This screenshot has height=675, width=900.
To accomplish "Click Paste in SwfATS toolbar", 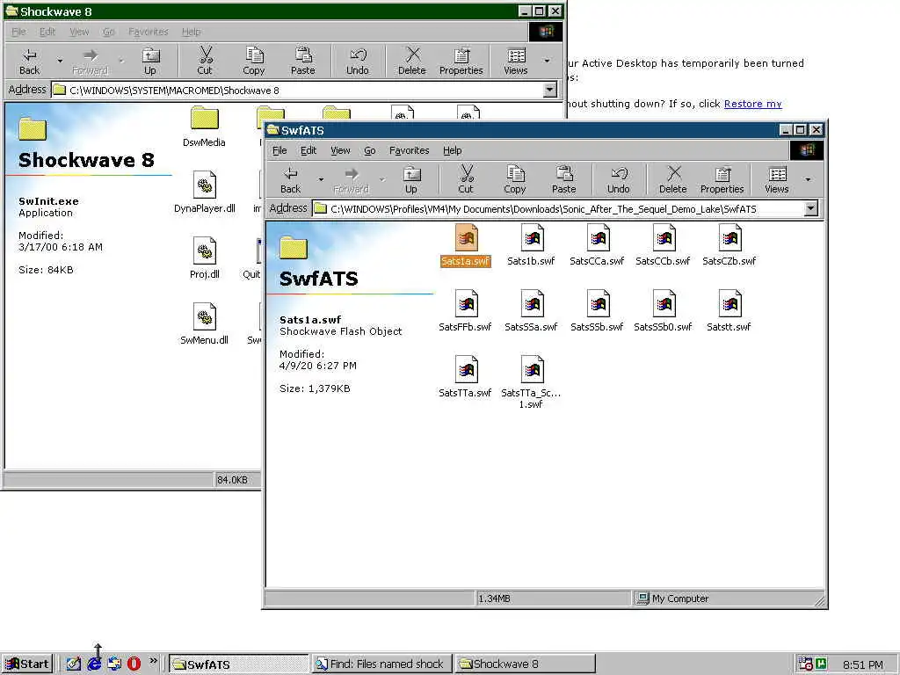I will [563, 180].
